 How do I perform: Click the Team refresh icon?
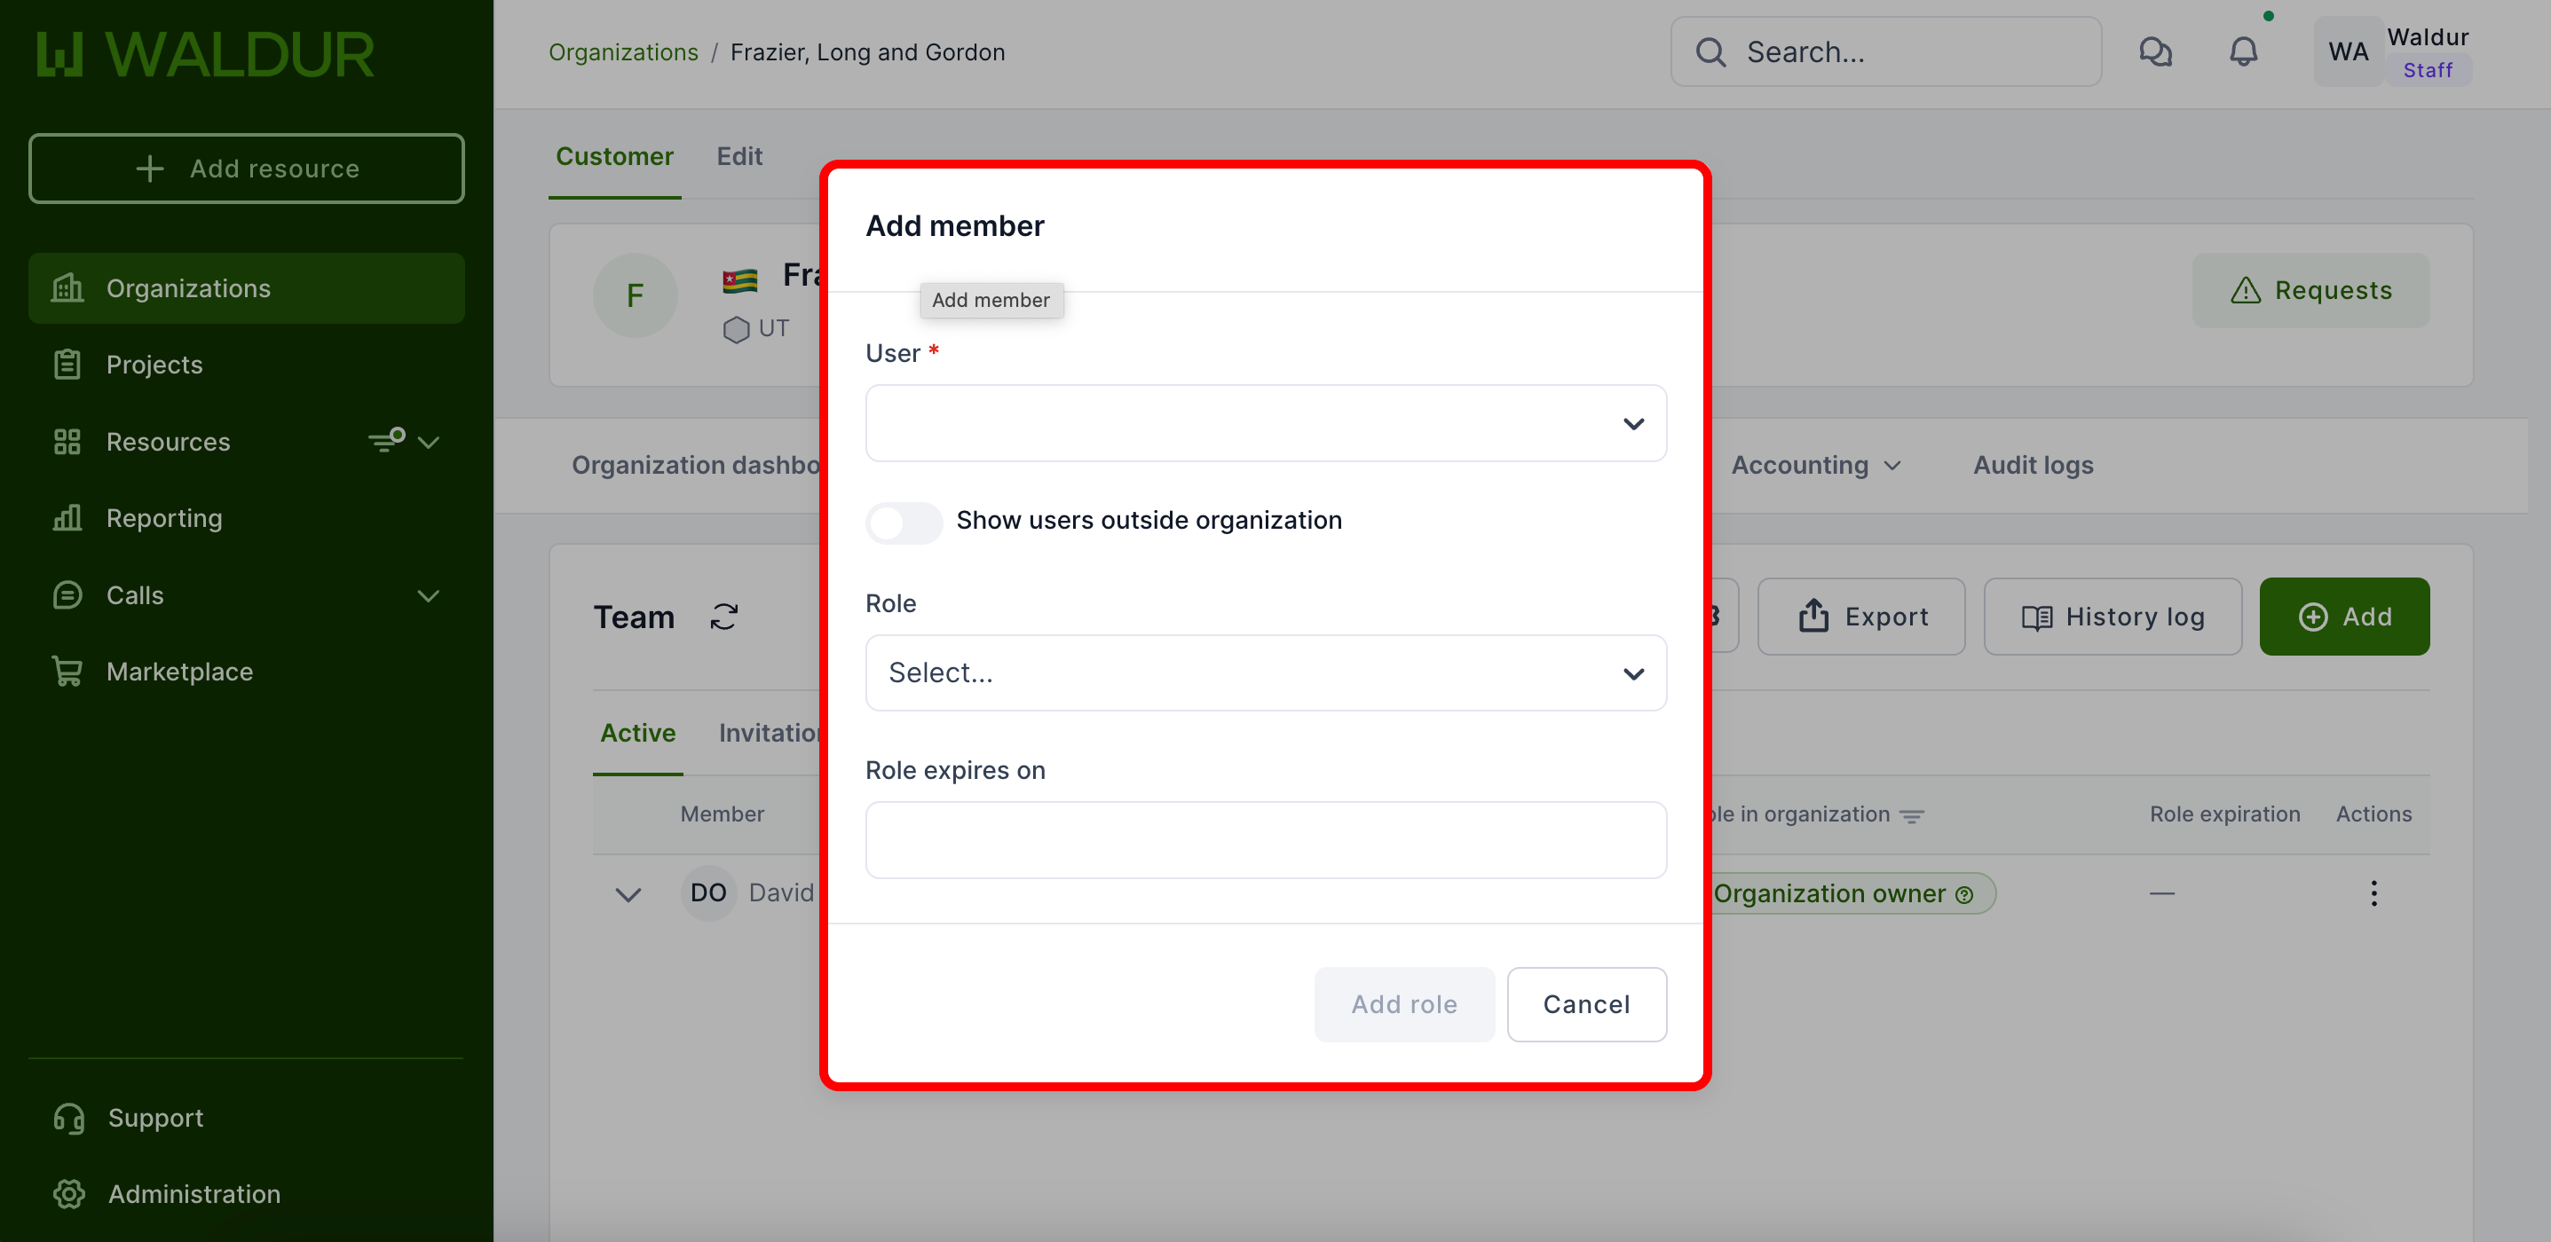point(724,617)
